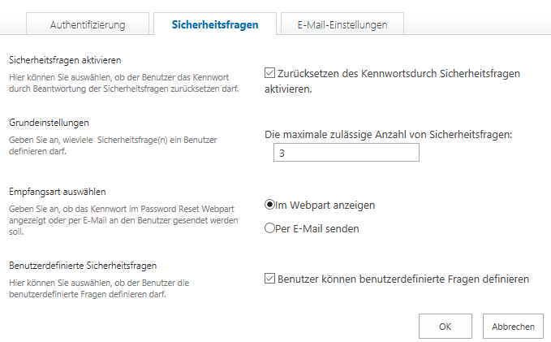Click the description about Password Reset Webpart
The height and width of the screenshot is (342, 551).
123,220
